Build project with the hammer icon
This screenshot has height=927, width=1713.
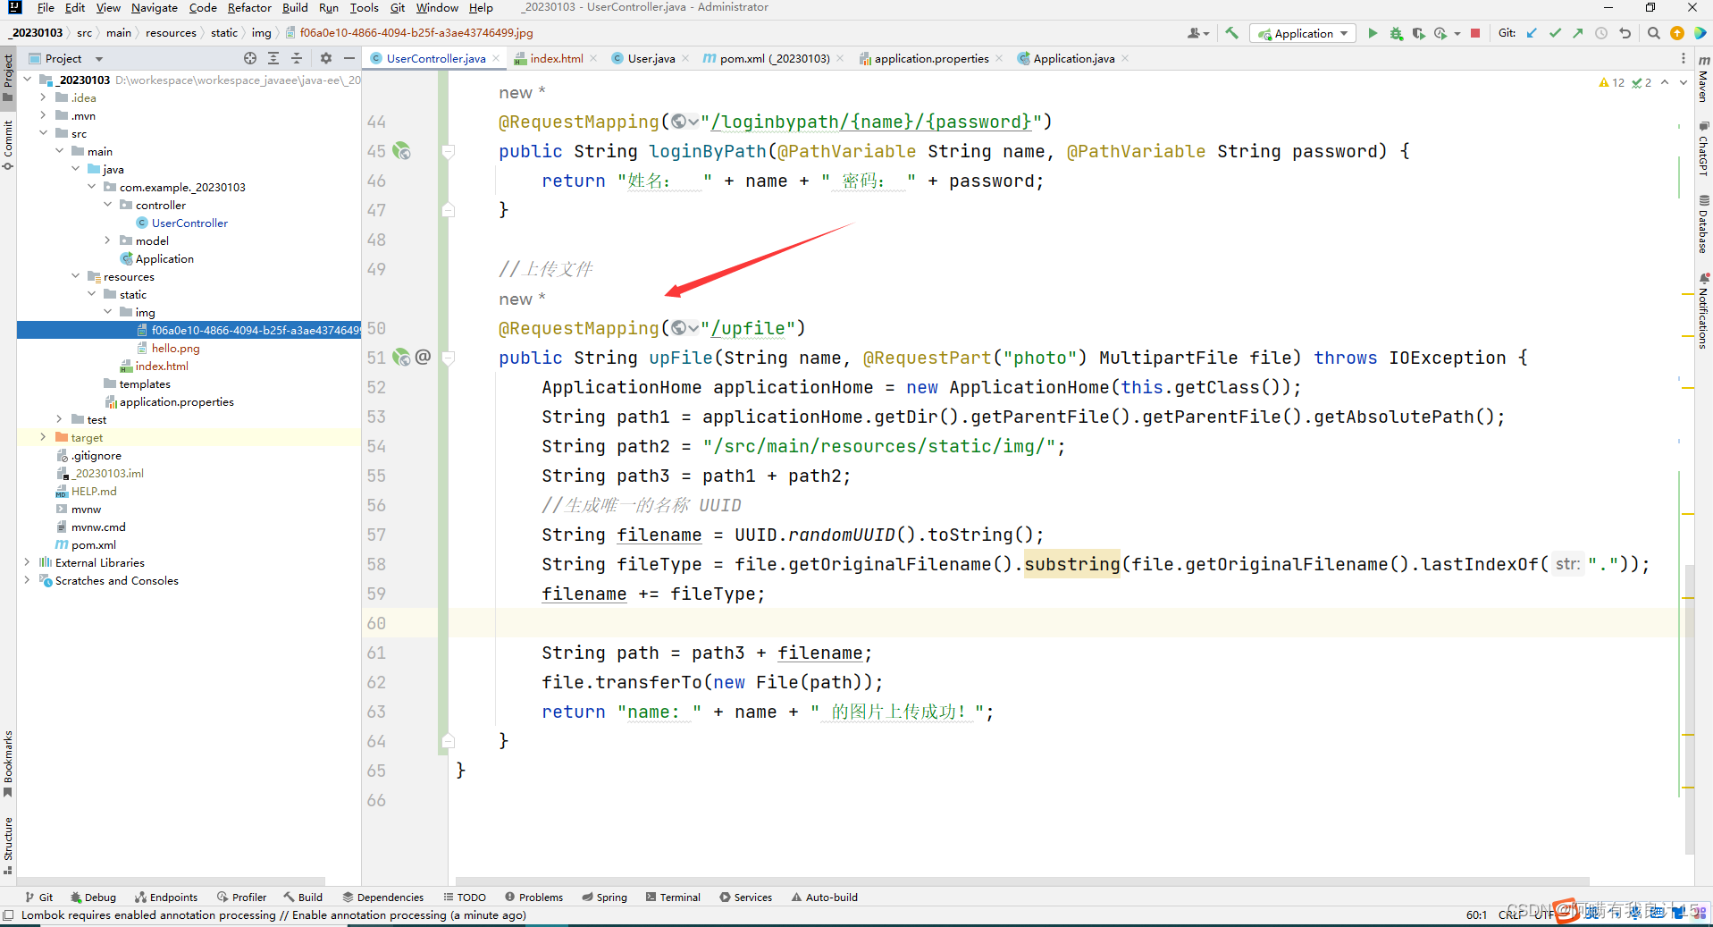point(1231,33)
